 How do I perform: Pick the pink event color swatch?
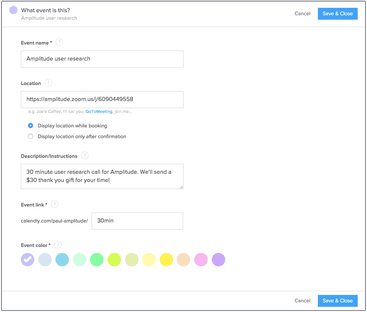(201, 260)
